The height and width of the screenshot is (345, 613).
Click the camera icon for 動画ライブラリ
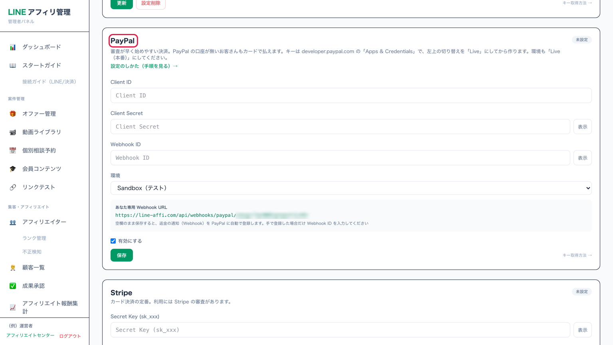(x=13, y=132)
